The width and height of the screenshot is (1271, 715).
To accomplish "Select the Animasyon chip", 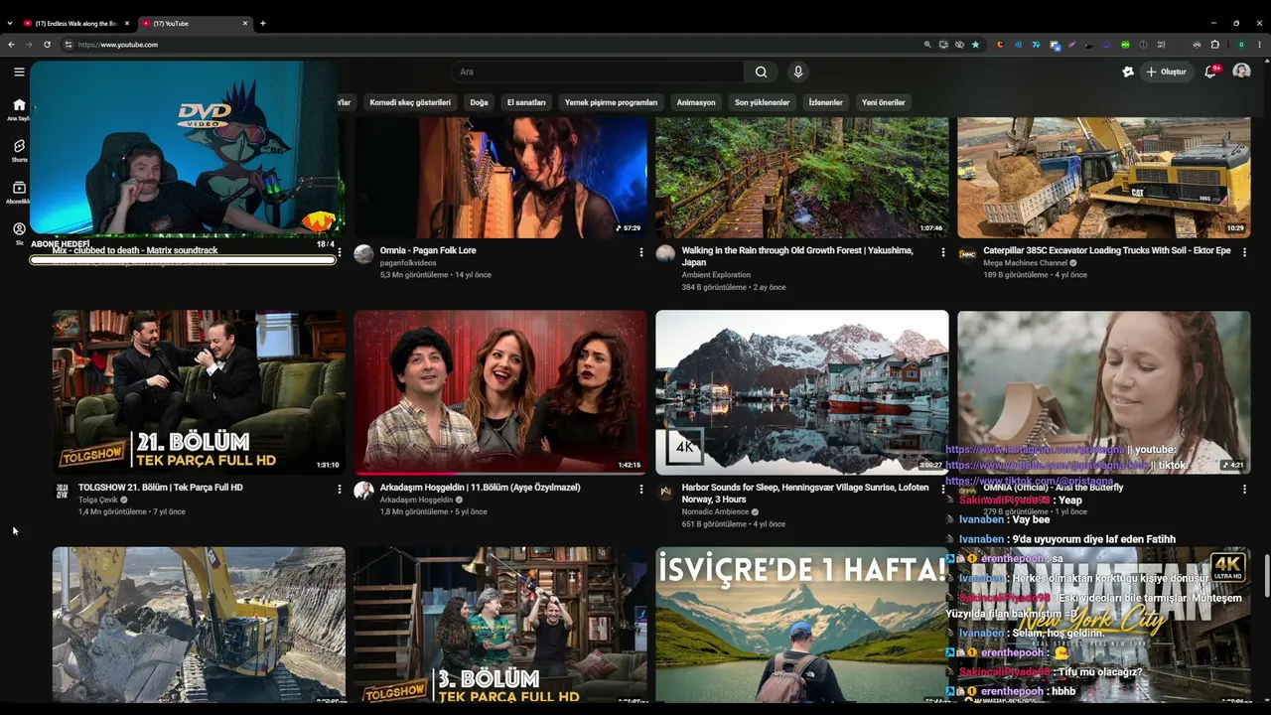I will click(696, 102).
